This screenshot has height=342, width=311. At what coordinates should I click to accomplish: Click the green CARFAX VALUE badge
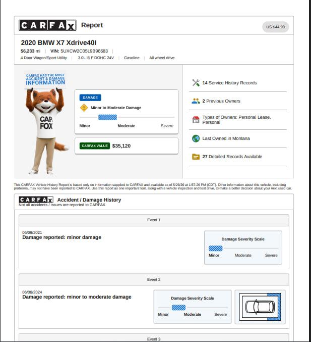click(95, 145)
